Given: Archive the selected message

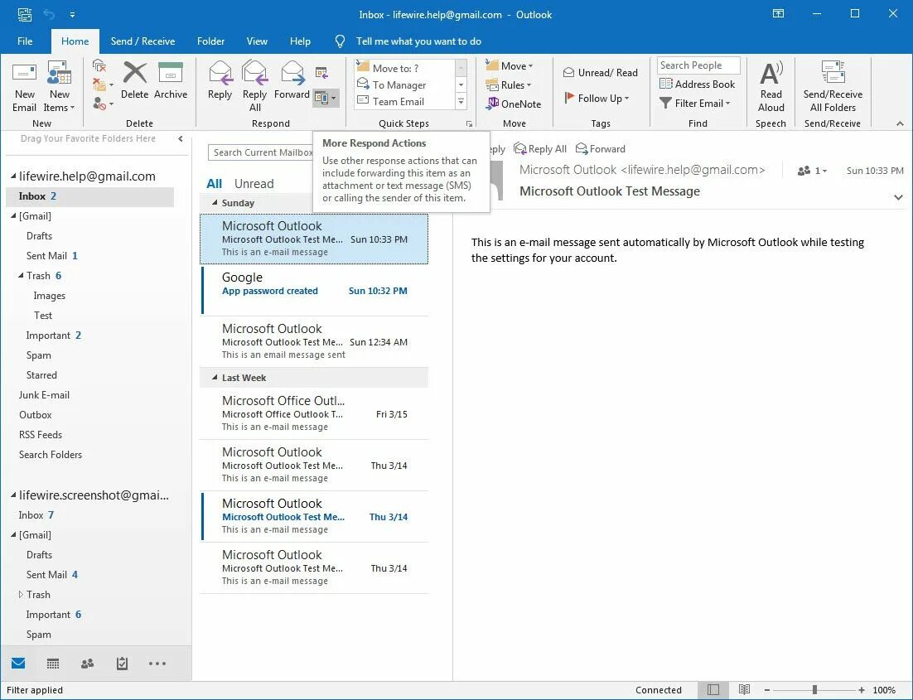Looking at the screenshot, I should tap(171, 81).
